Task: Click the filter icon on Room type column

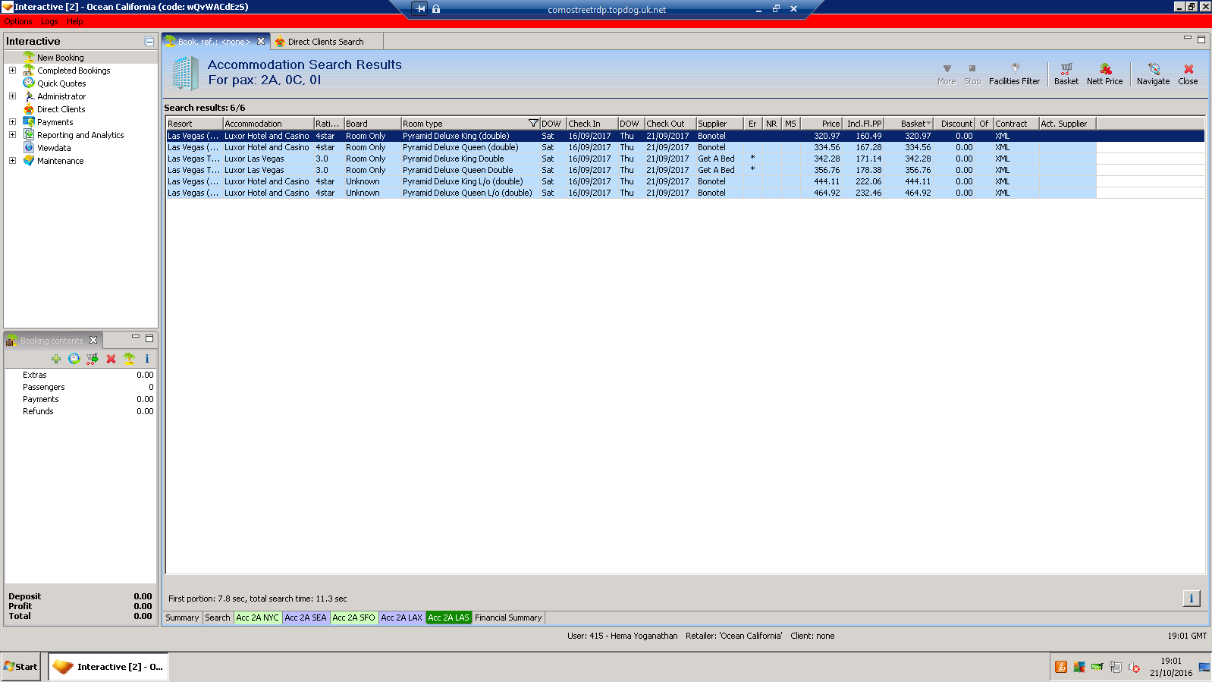Action: (533, 124)
